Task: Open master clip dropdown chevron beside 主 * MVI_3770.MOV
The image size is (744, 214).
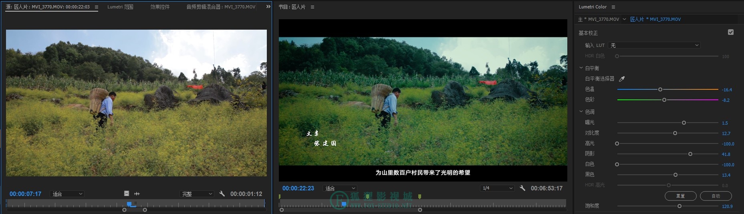Action: (624, 19)
